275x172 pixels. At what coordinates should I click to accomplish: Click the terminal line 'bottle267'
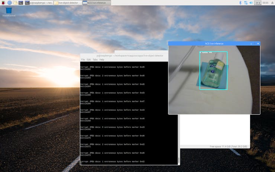85,112
